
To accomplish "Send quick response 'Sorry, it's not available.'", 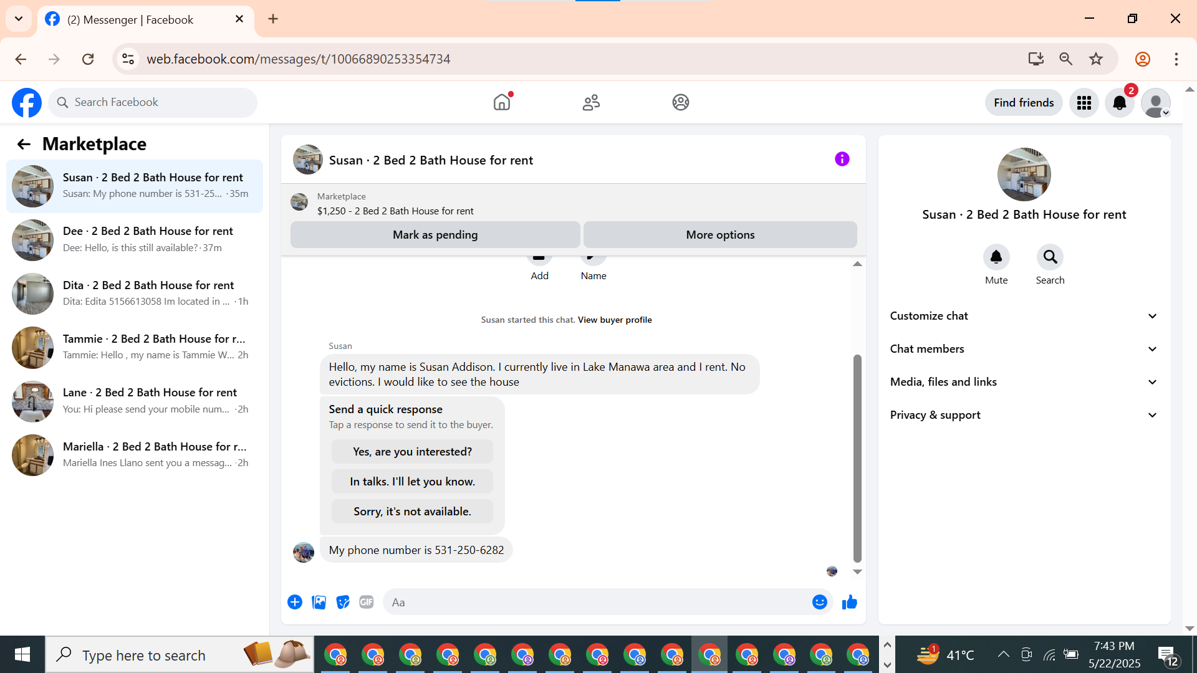I will pos(412,512).
